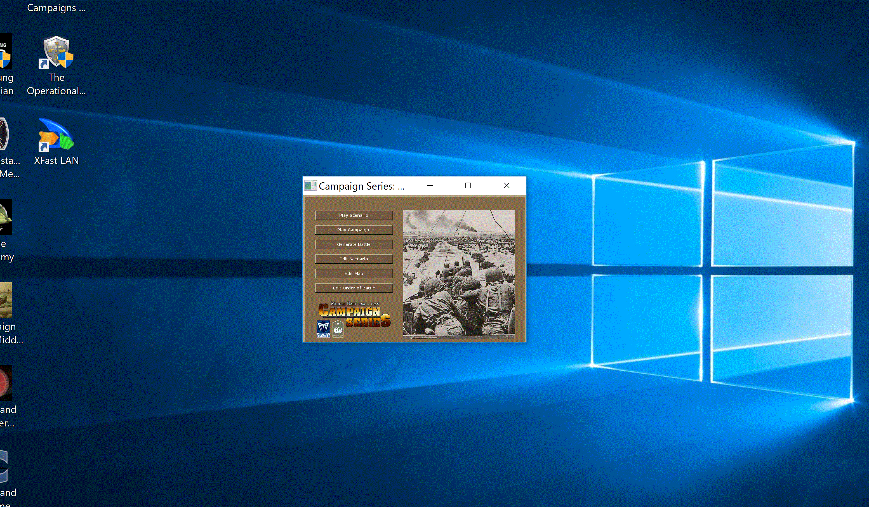Open The Operational Art of War desktop shortcut
Image resolution: width=869 pixels, height=507 pixels.
point(56,52)
